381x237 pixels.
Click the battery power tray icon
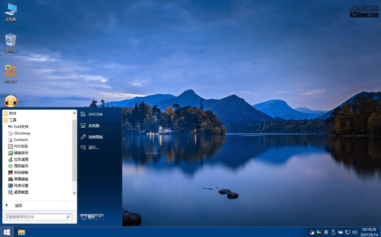(340, 232)
